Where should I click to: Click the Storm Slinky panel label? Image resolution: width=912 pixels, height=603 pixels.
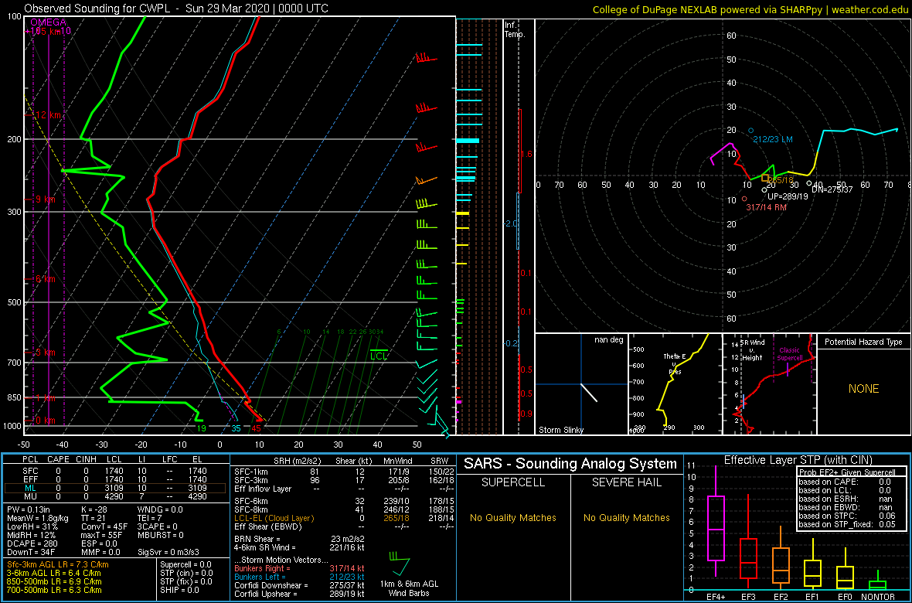560,430
